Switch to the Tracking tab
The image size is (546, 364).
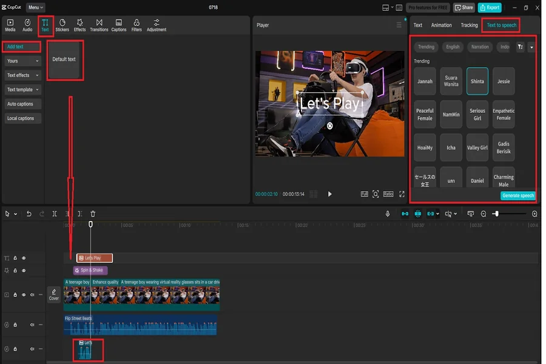(469, 25)
